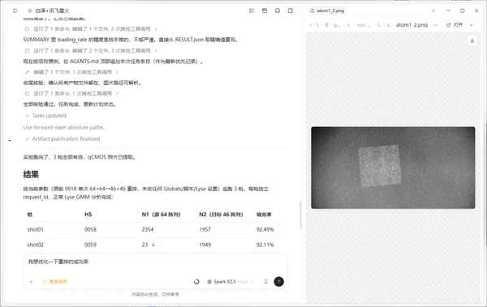The image size is (487, 307).
Task: Click the shot01 row label
Action: pos(35,229)
